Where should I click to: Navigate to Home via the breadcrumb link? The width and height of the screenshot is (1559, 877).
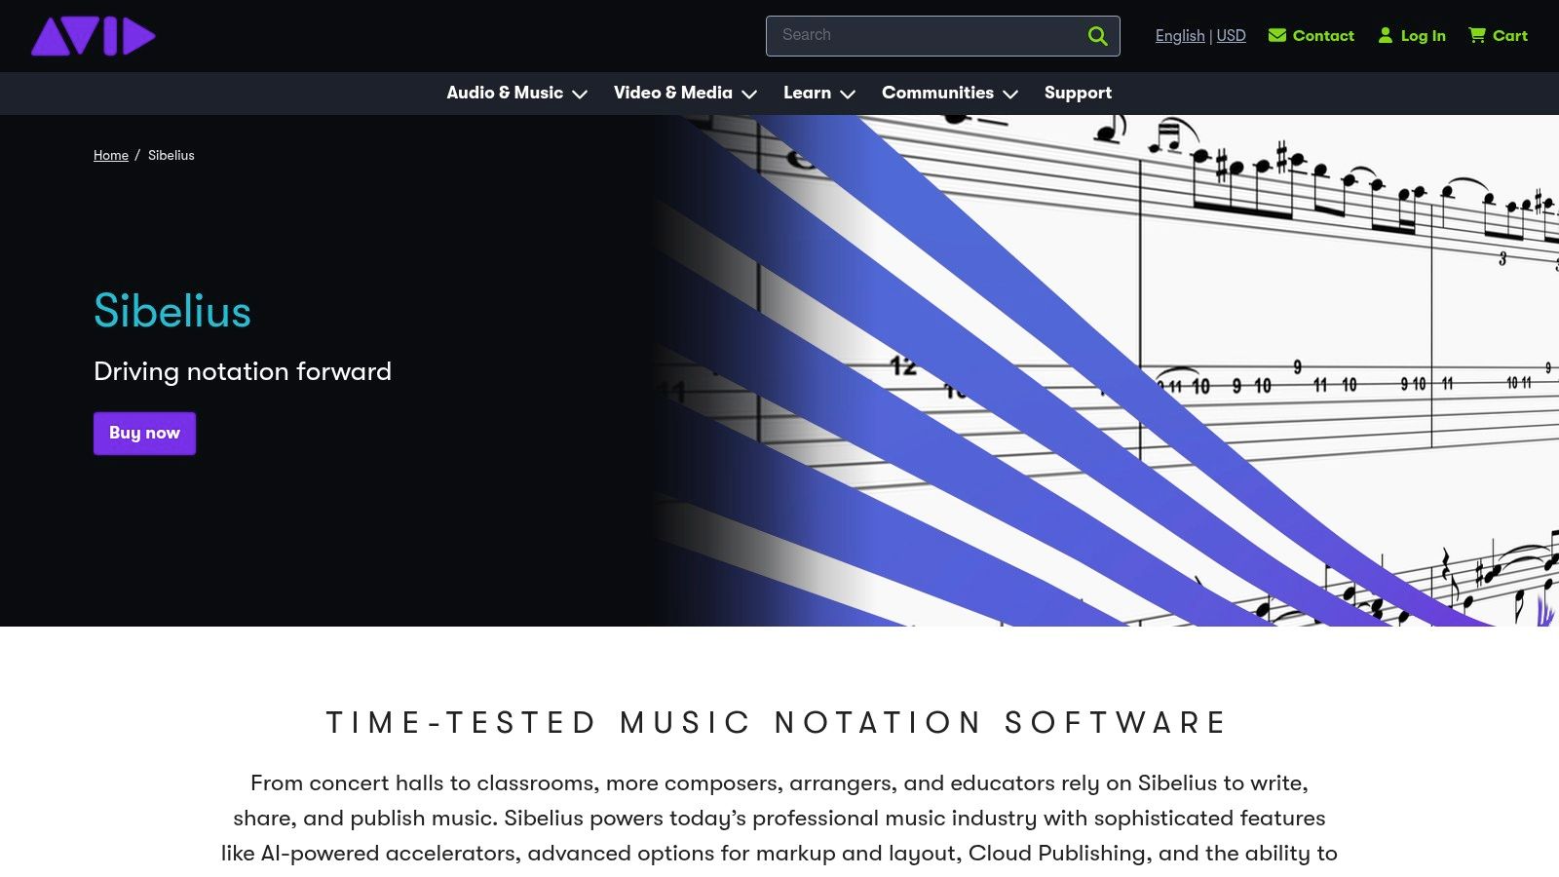[x=110, y=155]
